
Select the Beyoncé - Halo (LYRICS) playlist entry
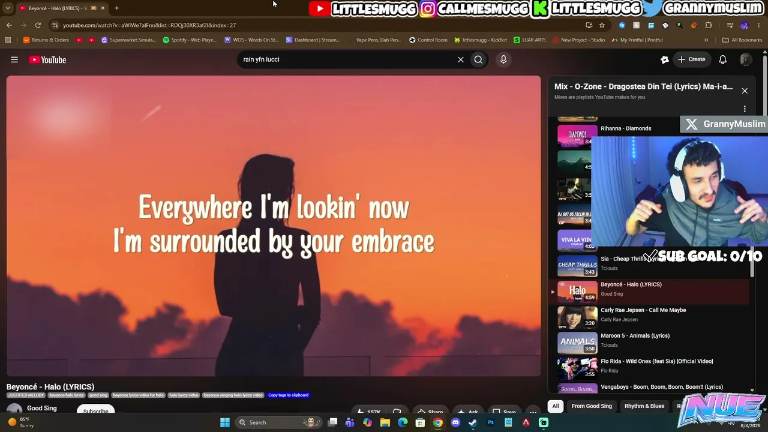click(650, 292)
